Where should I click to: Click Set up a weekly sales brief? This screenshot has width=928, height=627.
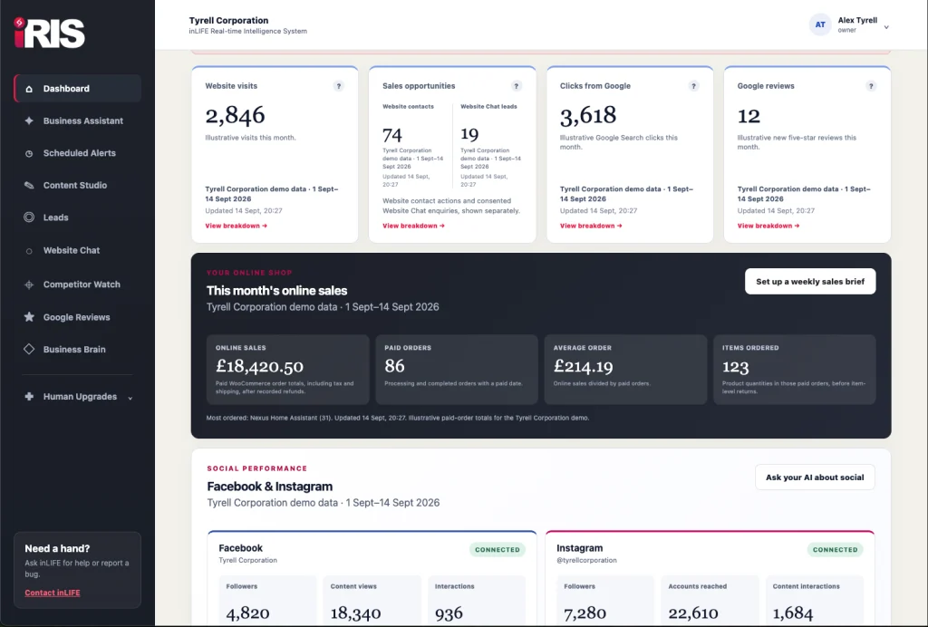coord(810,282)
